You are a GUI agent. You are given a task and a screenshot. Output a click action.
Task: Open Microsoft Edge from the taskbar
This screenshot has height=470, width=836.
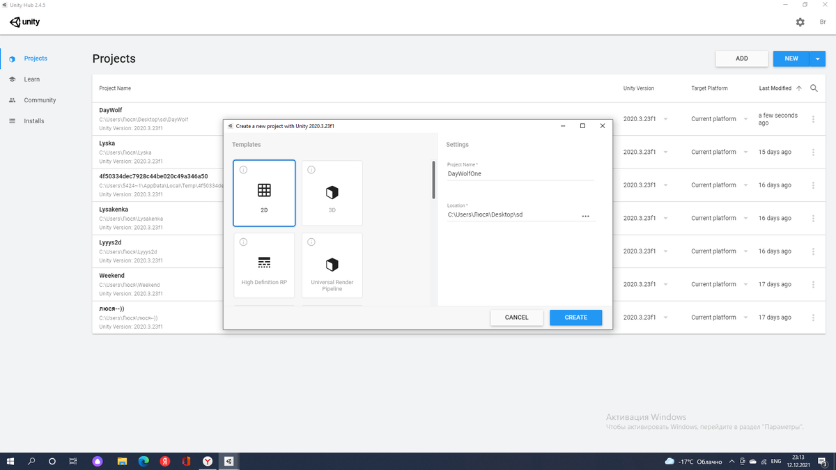coord(144,461)
